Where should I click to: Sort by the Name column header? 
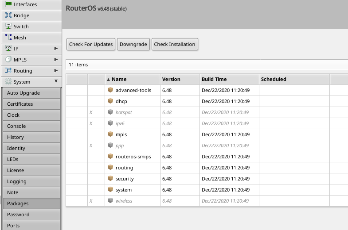(x=133, y=79)
